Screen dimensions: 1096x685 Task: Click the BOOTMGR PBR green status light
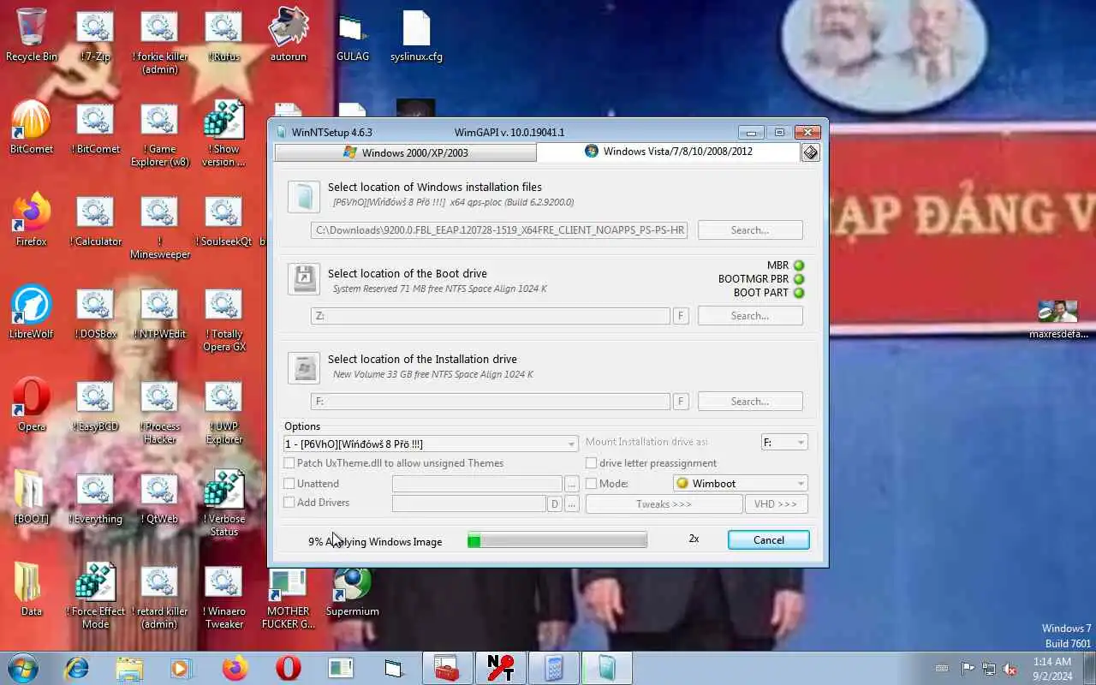pos(799,279)
